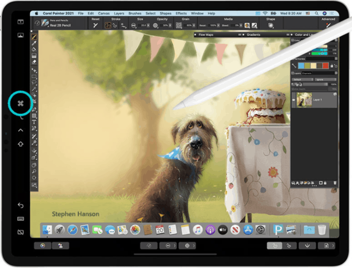Open Safari from the Dock
Screen dimensions: 352x269
(x=72, y=230)
